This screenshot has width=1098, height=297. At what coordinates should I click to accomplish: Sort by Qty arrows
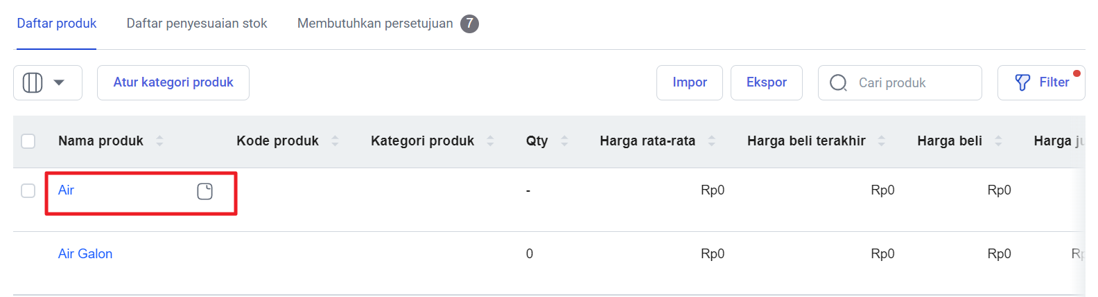coord(564,141)
